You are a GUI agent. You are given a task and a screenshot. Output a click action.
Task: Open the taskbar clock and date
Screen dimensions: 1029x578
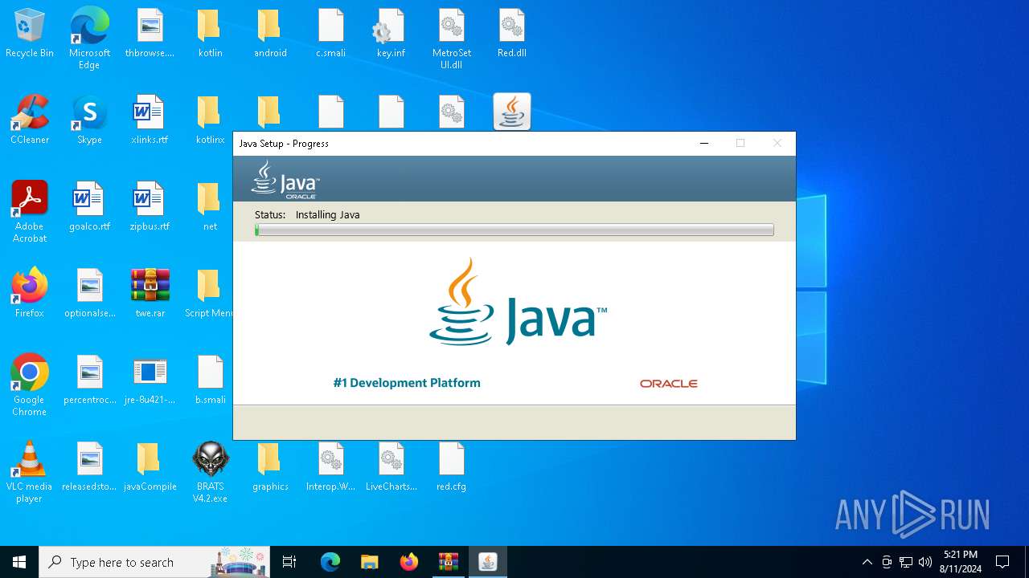point(961,562)
